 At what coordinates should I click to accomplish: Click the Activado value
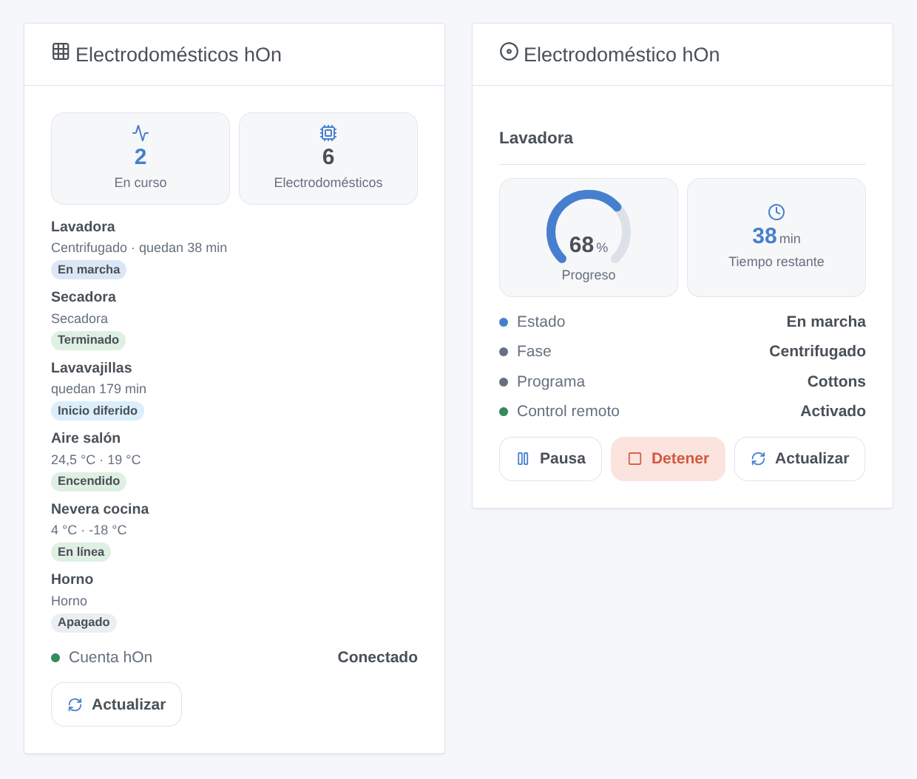coord(833,412)
